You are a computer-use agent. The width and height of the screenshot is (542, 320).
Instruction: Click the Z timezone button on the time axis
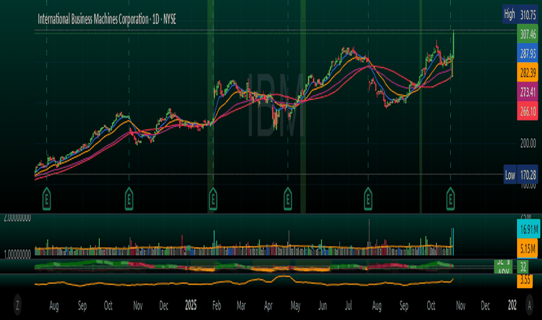(x=17, y=305)
